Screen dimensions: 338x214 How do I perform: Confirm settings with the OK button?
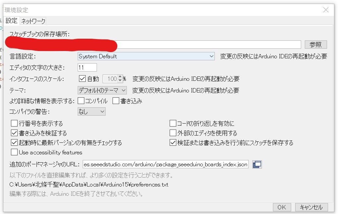tap(282, 207)
